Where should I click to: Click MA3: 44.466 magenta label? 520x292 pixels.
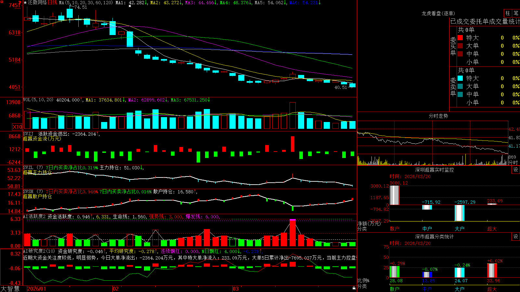201,3
